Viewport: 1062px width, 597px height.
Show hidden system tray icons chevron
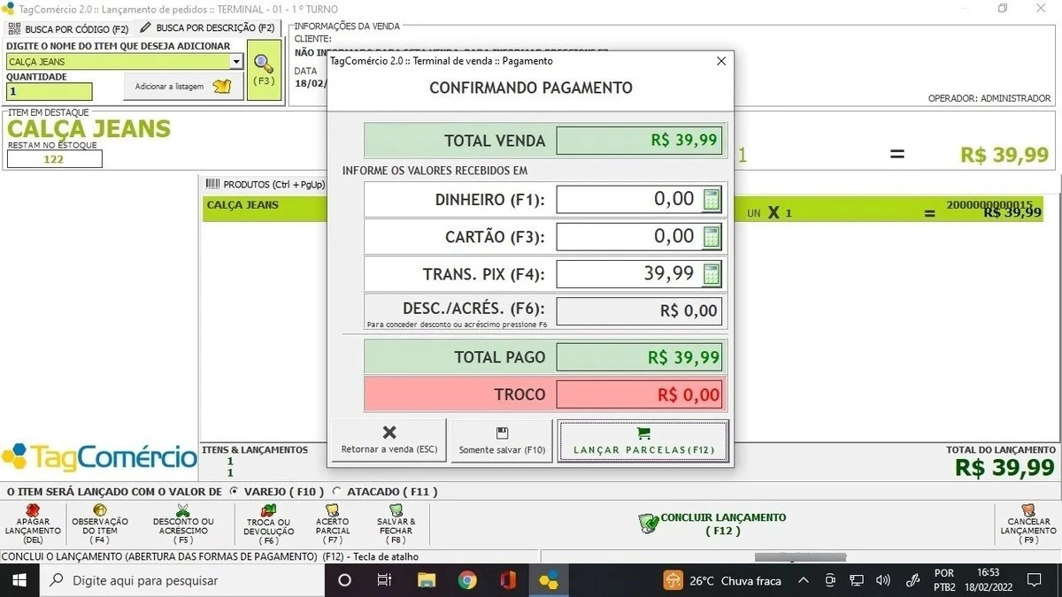[x=803, y=580]
